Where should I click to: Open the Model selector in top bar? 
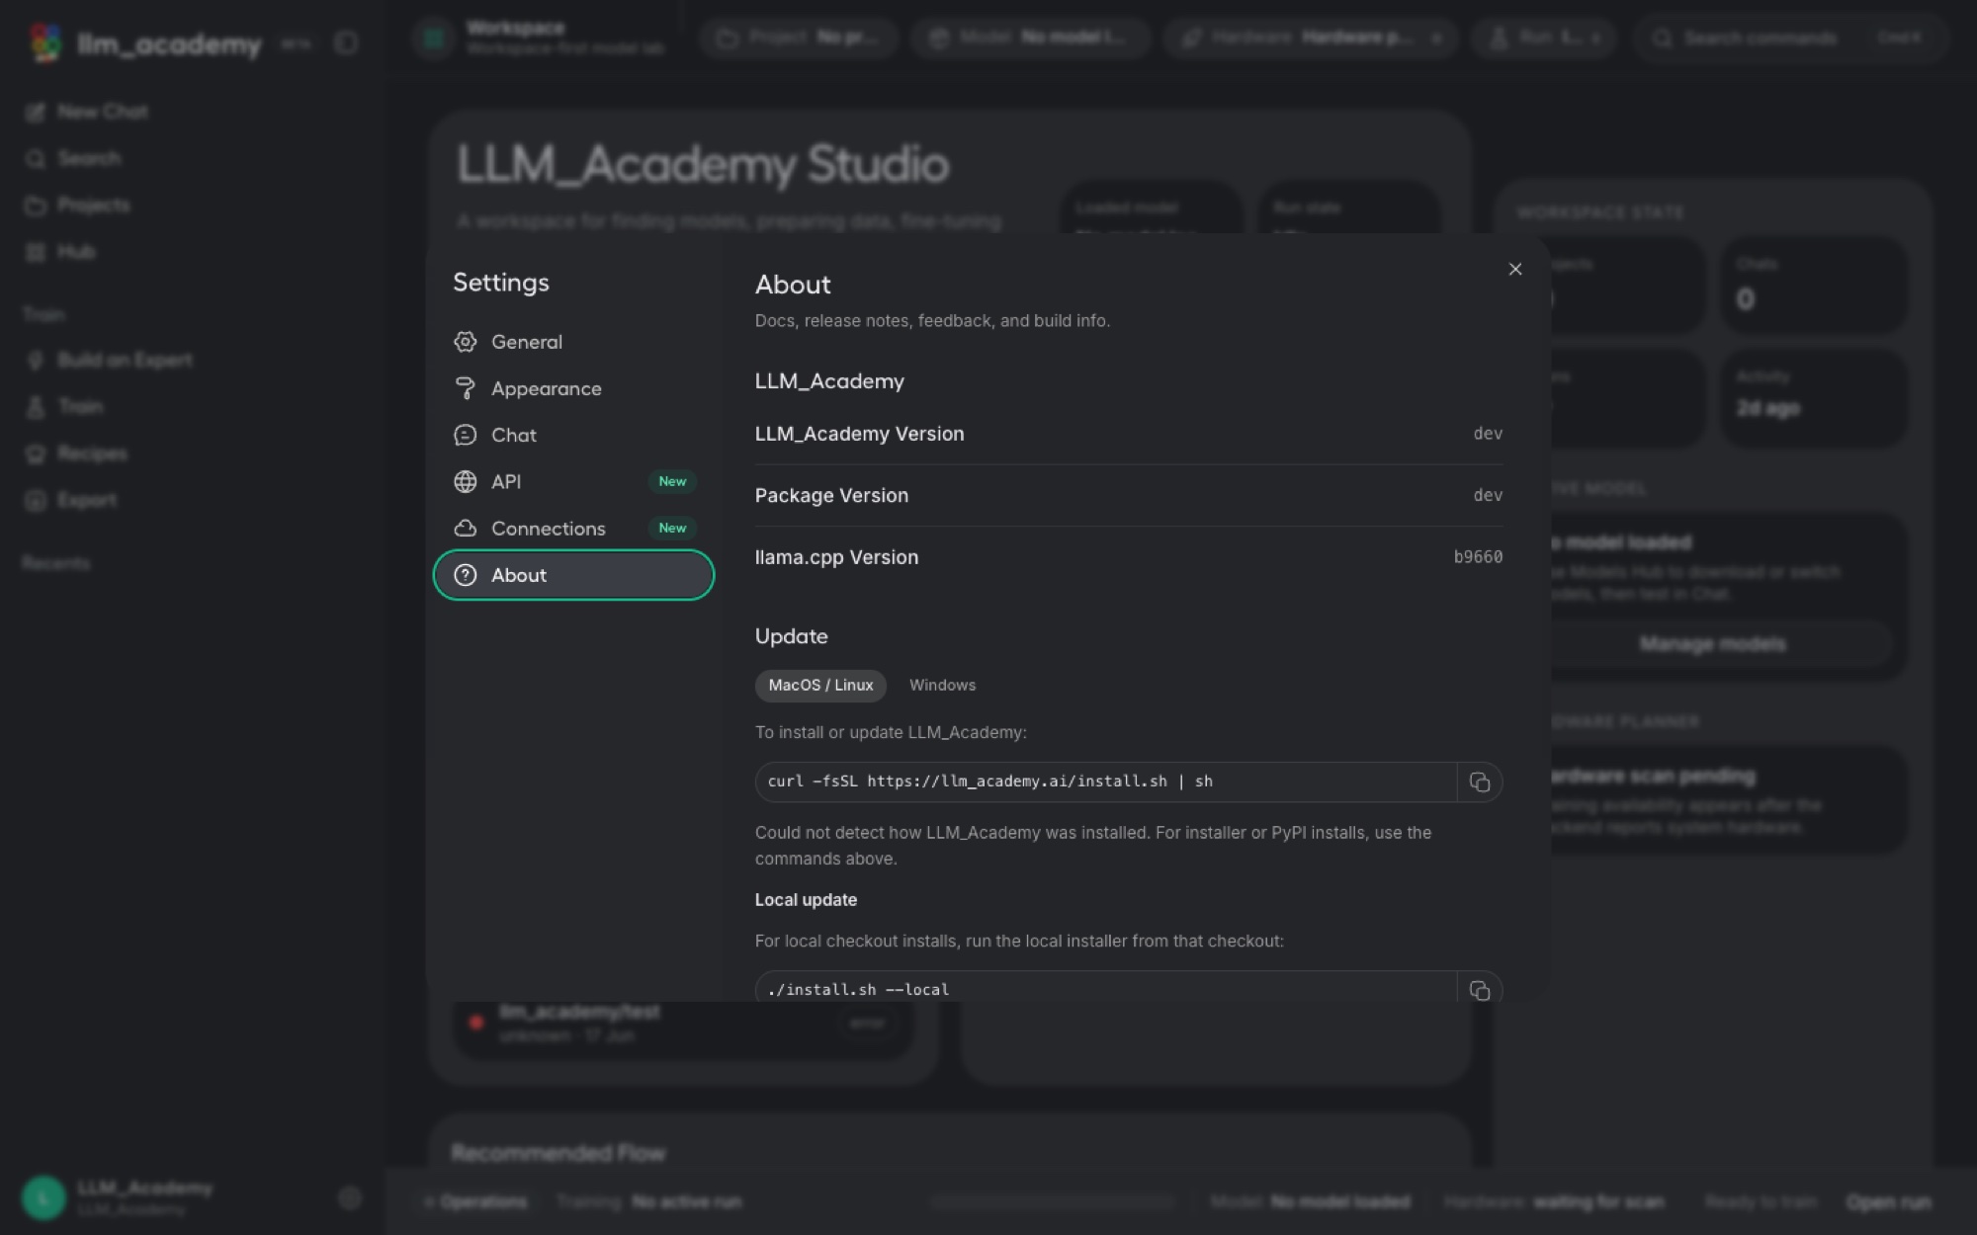click(1031, 38)
